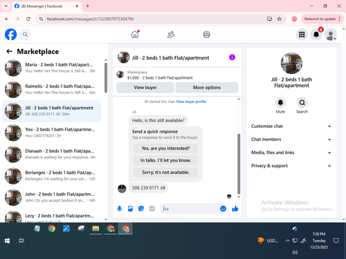Viewport: 346px width, 259px height.
Task: Open the notifications bell in Facebook header
Action: tap(316, 35)
